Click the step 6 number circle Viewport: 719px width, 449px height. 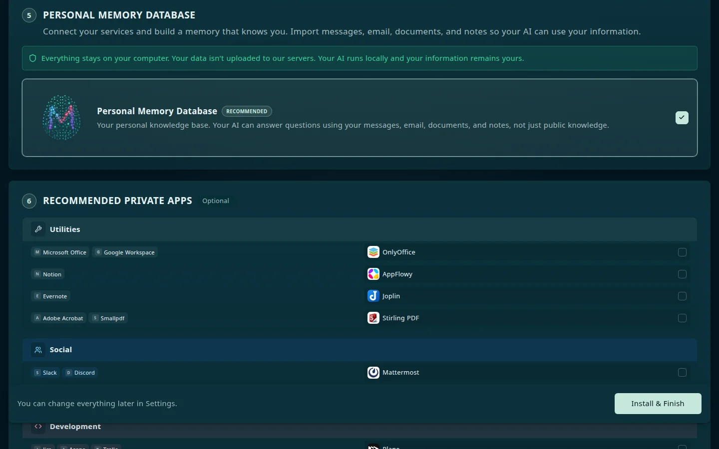pyautogui.click(x=29, y=201)
